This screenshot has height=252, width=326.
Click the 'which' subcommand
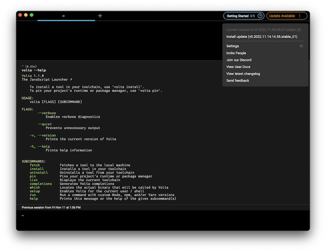35,188
